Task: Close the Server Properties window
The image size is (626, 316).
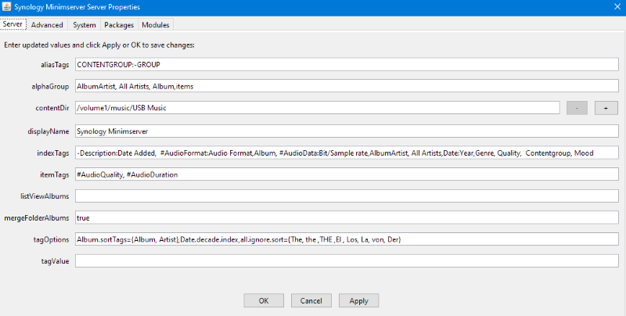Action: 617,7
